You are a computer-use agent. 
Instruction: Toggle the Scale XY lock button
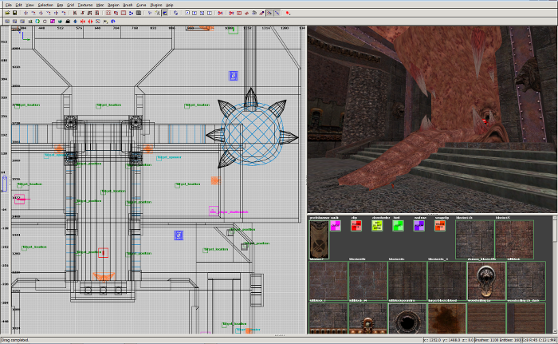[x=210, y=13]
